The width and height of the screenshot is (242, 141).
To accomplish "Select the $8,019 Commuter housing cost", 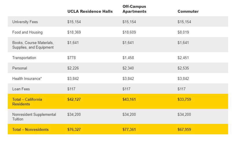I will coord(183,32).
